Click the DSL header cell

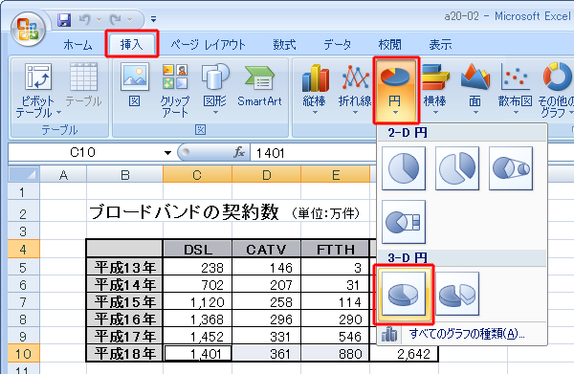[x=198, y=250]
